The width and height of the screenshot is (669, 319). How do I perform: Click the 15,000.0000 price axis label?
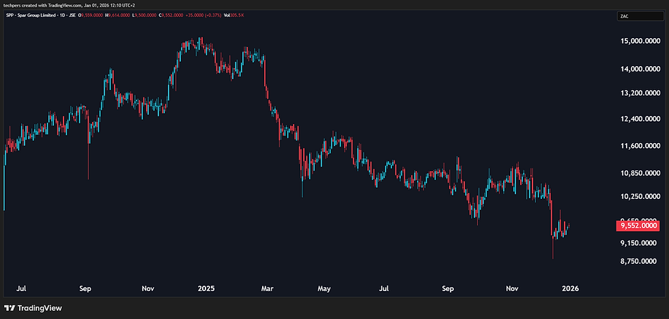pos(638,41)
